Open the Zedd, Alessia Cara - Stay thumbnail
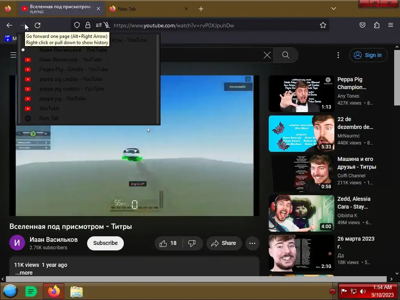The height and width of the screenshot is (300, 400). (x=301, y=213)
